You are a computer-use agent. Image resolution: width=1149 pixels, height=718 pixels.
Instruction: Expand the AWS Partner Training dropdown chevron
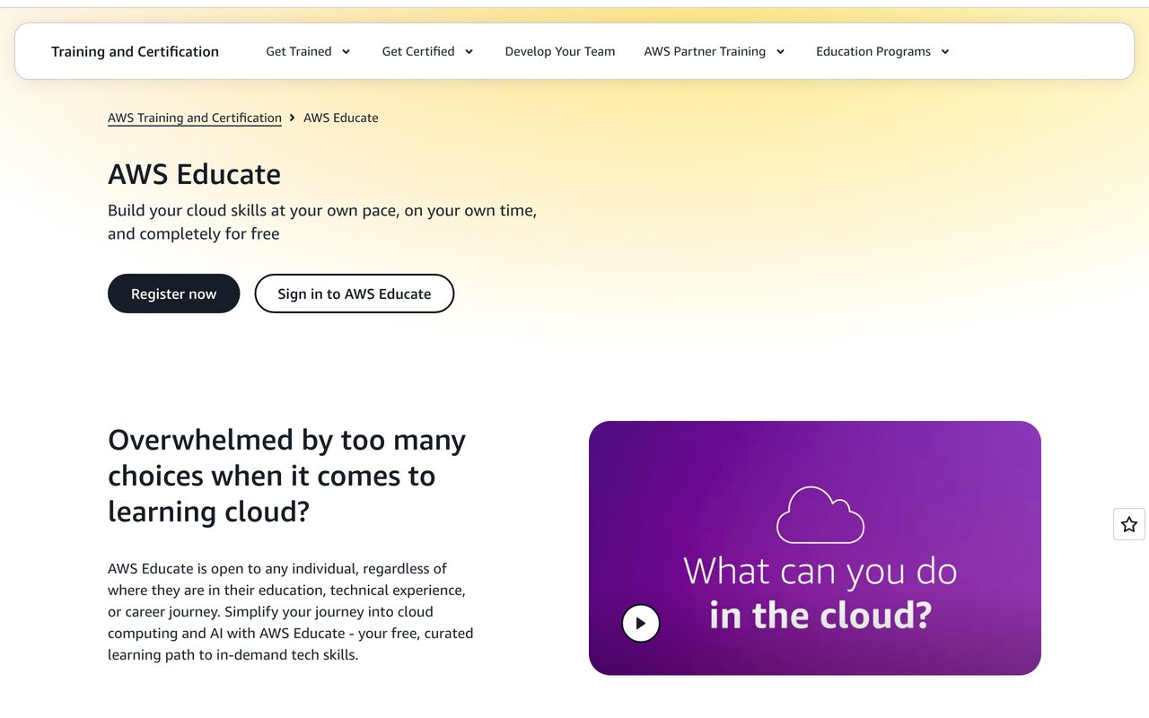pos(780,52)
